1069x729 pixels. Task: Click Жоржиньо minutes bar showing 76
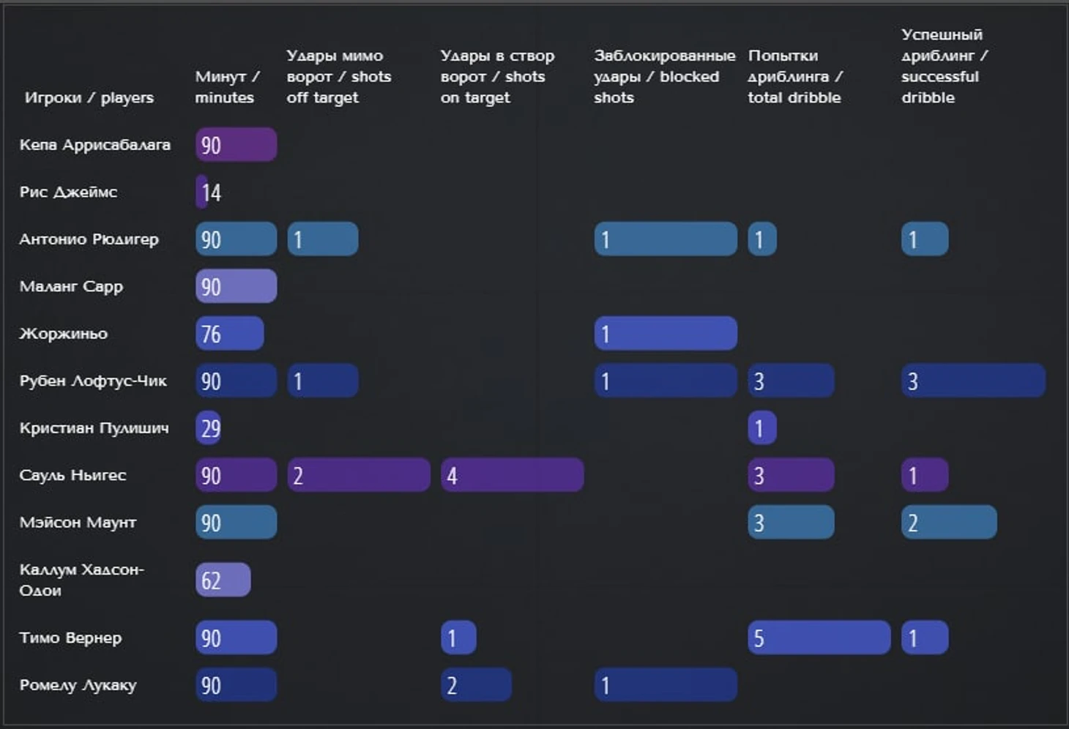click(229, 334)
